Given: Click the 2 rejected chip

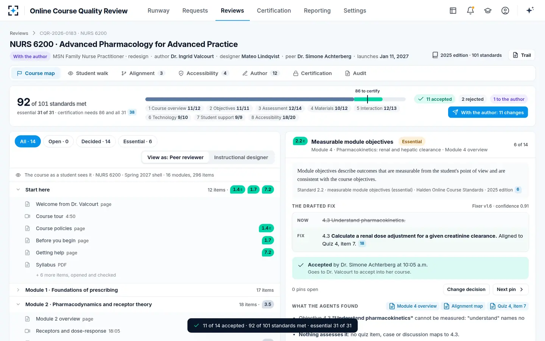Looking at the screenshot, I should 472,99.
